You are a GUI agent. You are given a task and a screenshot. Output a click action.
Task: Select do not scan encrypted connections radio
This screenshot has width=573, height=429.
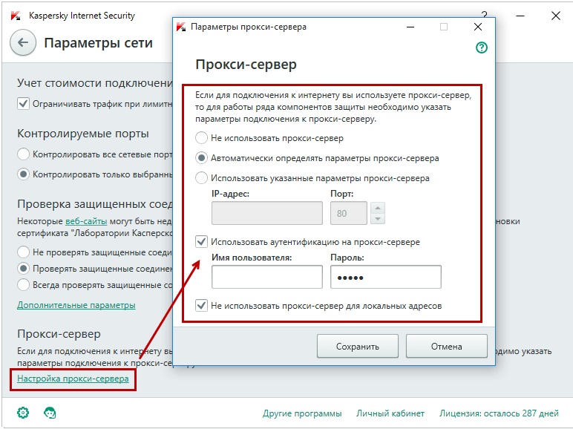(24, 252)
